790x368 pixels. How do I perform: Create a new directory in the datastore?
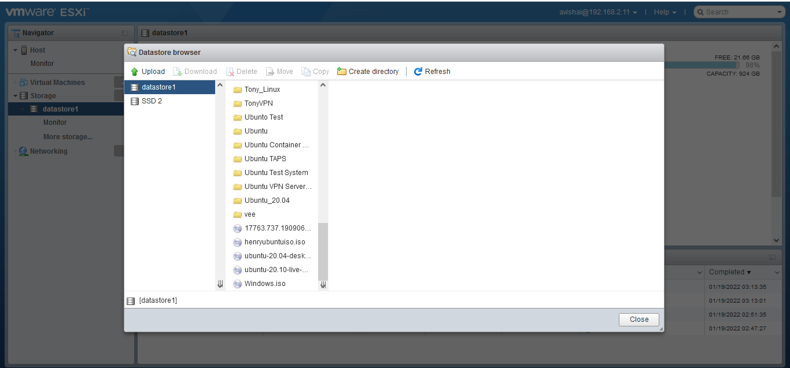pyautogui.click(x=368, y=72)
